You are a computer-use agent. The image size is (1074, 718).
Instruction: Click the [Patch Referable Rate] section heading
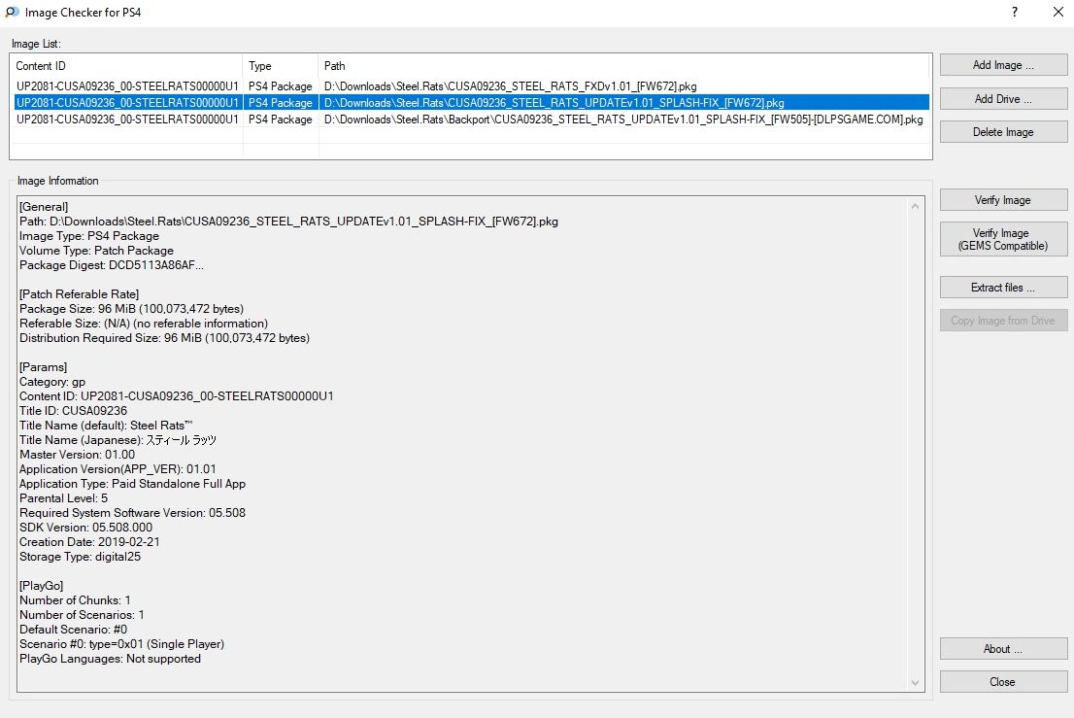click(x=80, y=294)
